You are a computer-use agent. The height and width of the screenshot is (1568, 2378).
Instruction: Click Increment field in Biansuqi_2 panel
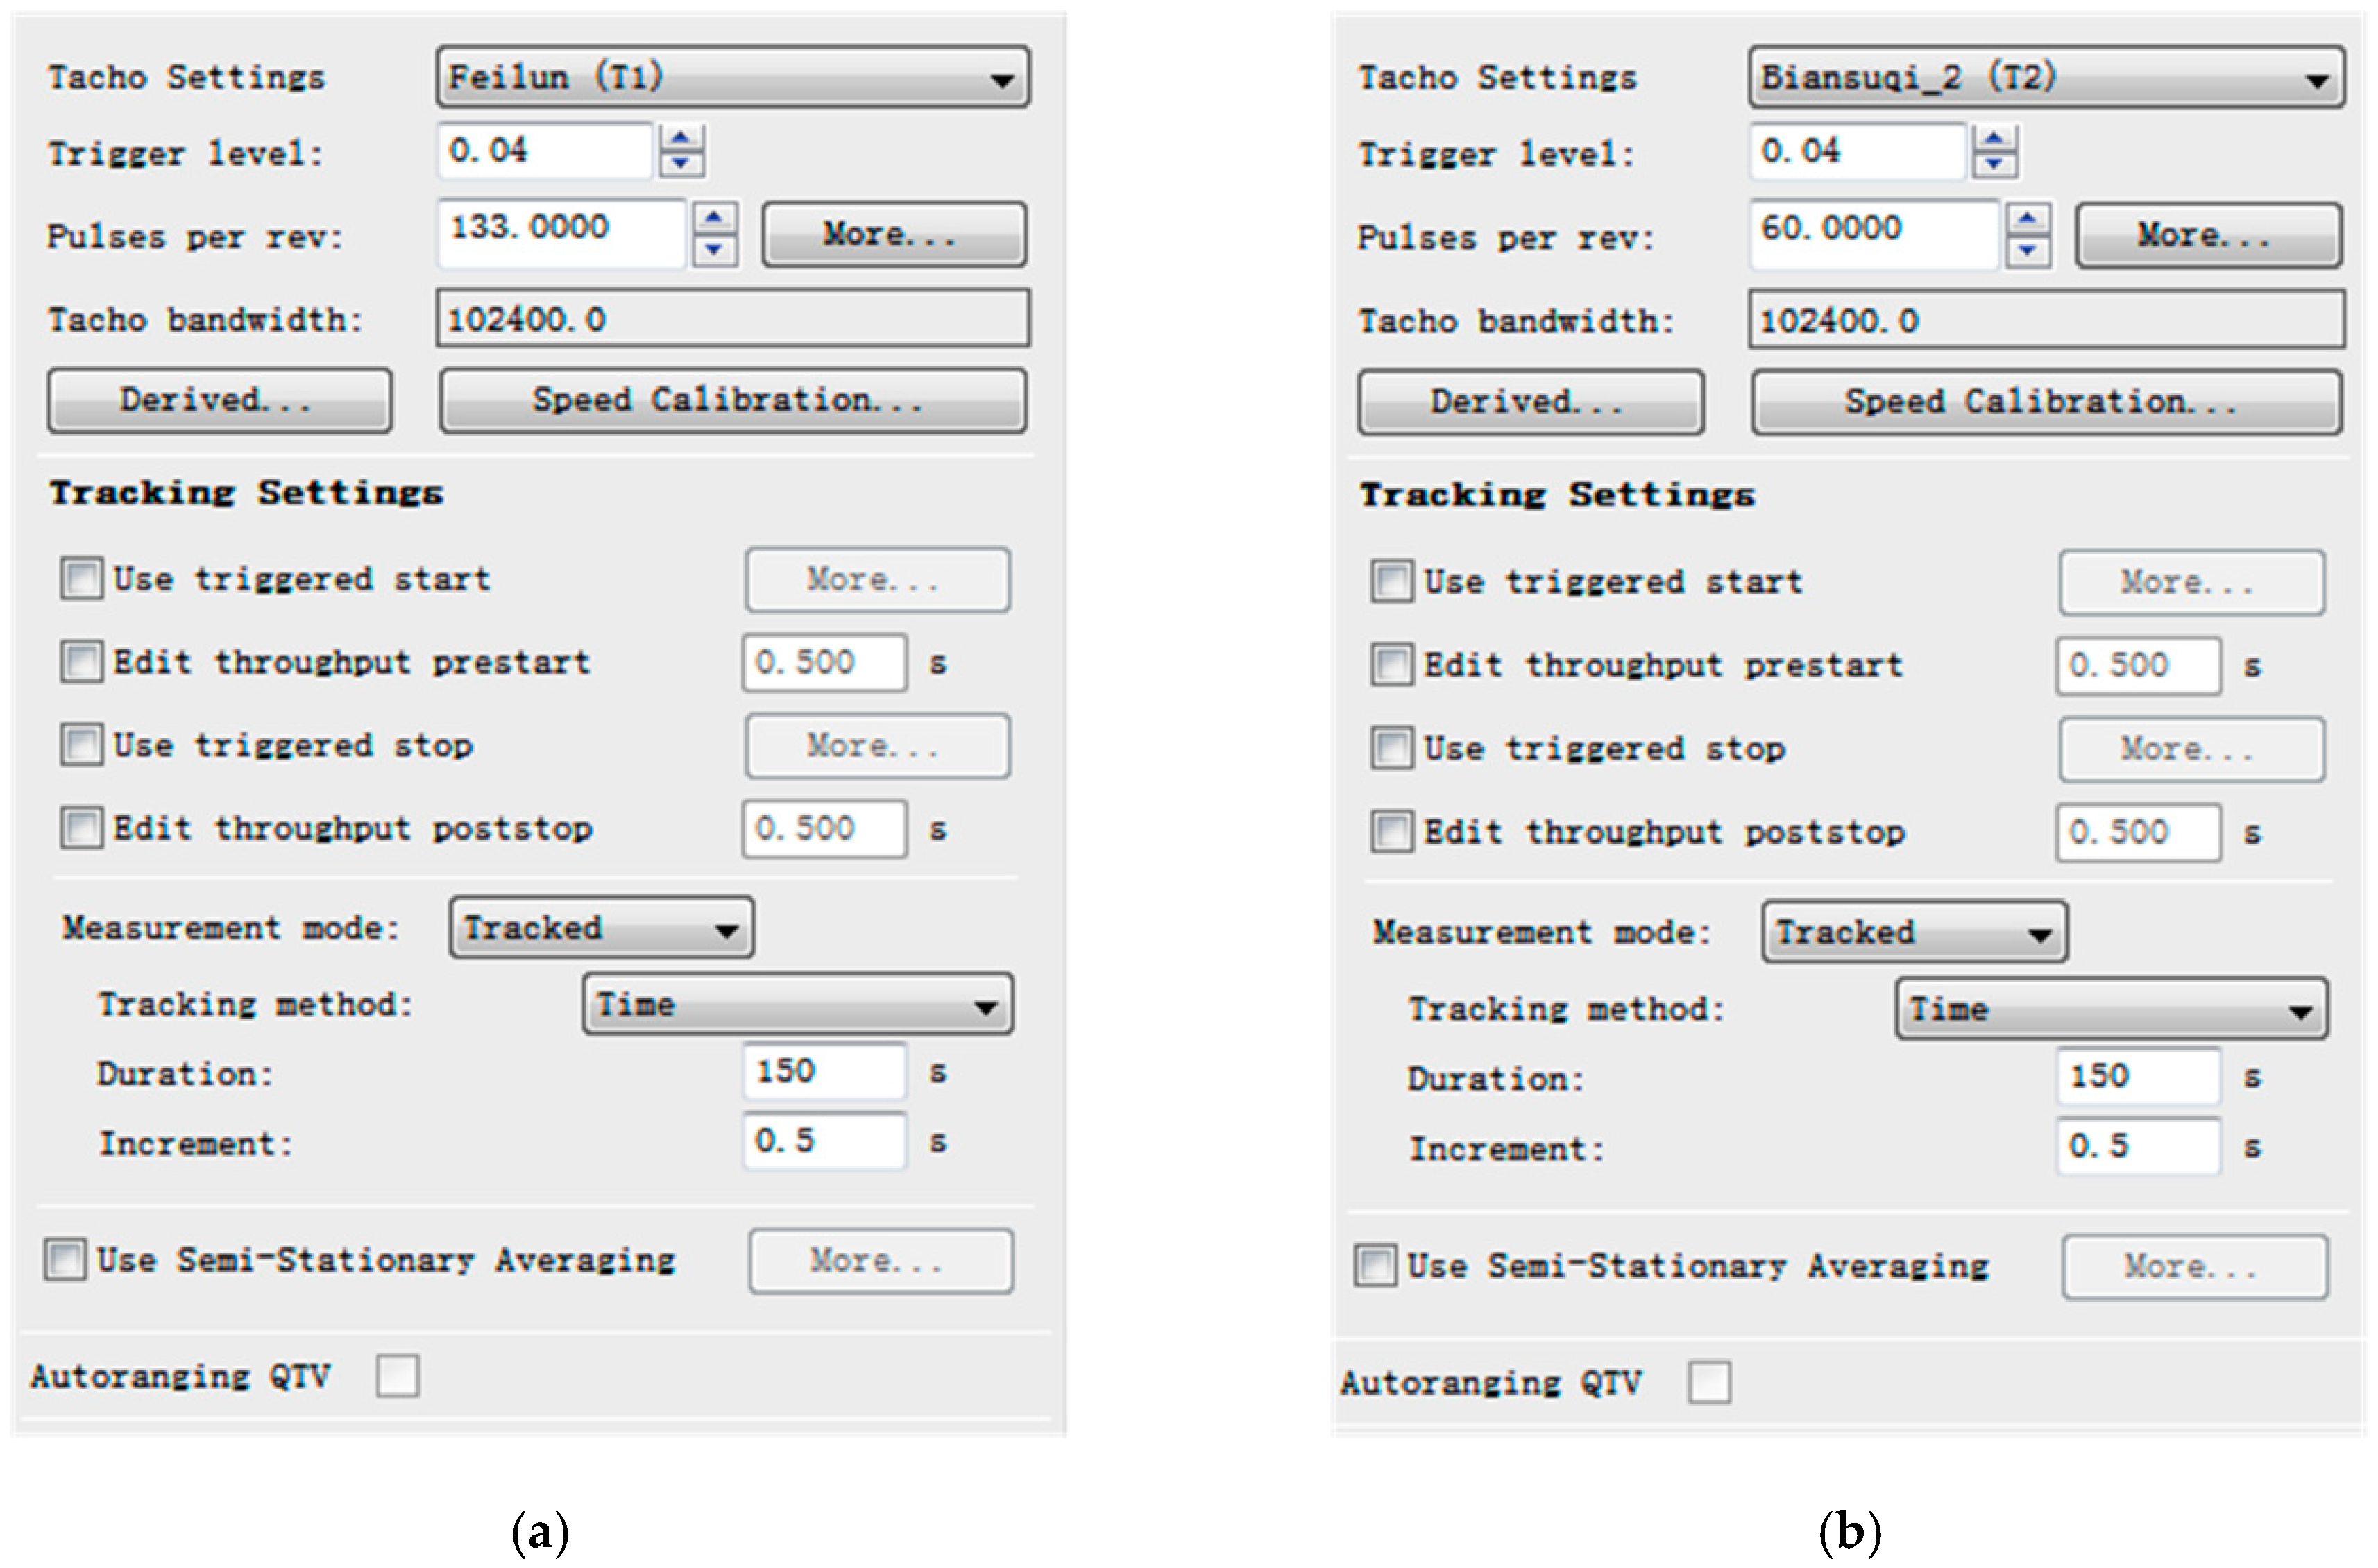click(2137, 1146)
